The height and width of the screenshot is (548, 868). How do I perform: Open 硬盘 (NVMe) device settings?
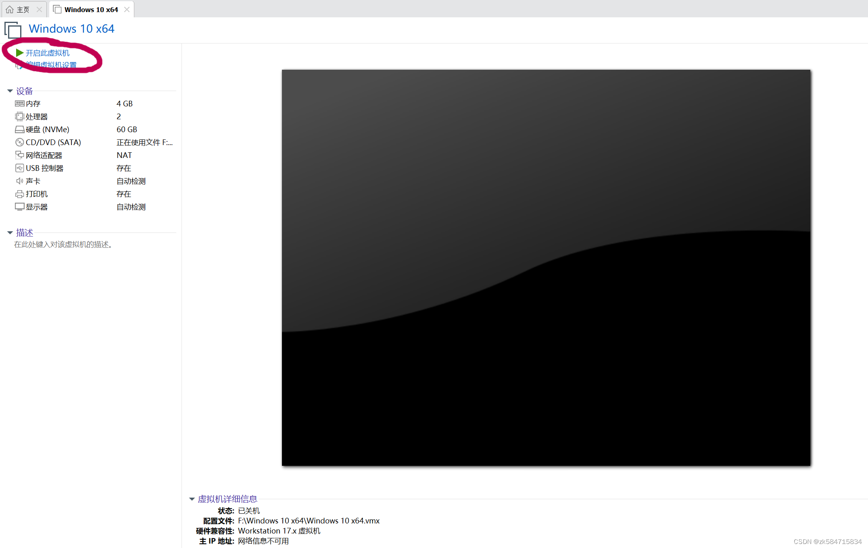(x=48, y=129)
